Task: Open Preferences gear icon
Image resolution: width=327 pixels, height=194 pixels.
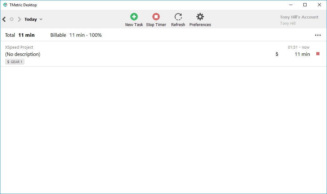Action: tap(200, 17)
